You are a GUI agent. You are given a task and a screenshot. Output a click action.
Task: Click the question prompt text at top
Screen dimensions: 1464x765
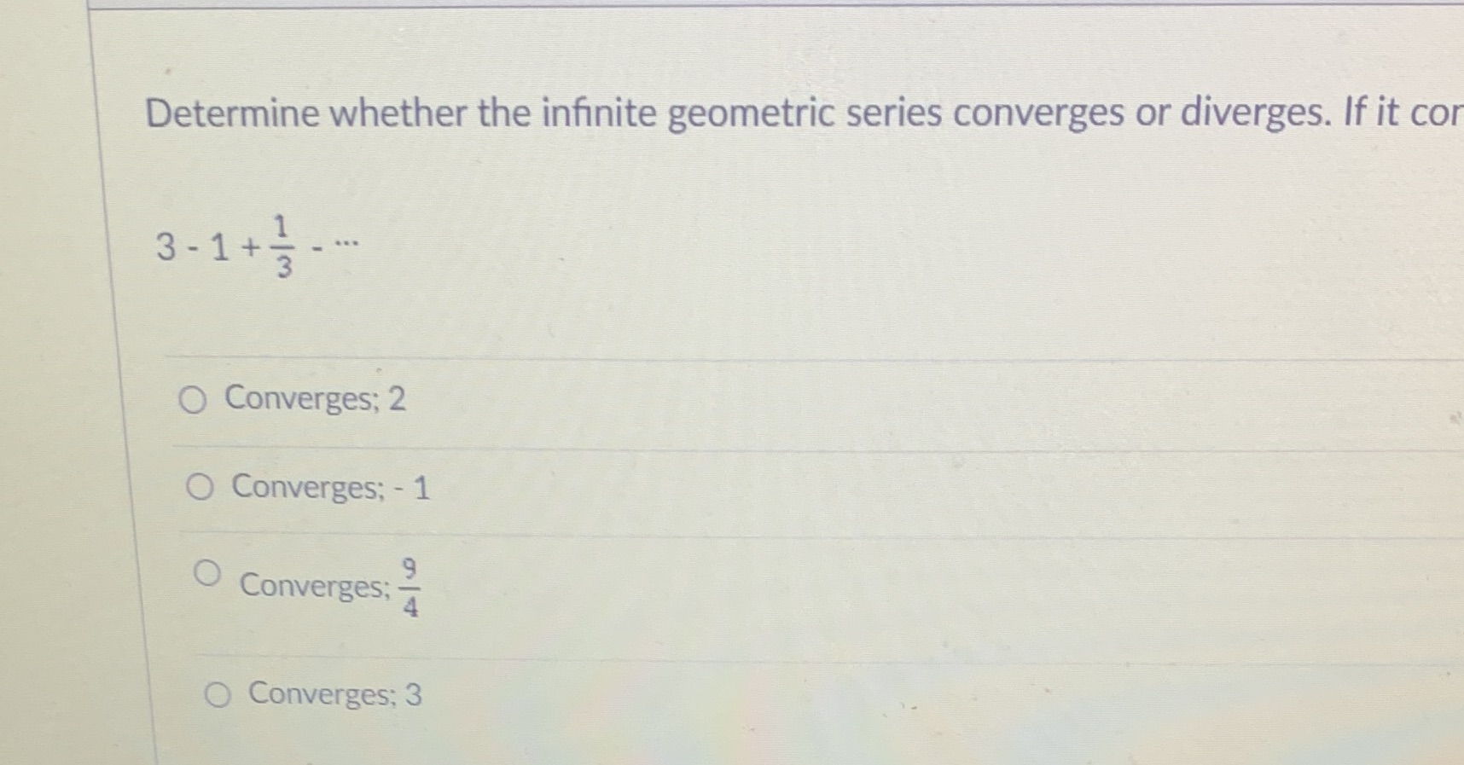tap(725, 113)
